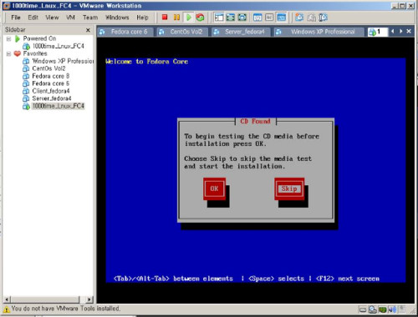
Task: Open the Team menu
Action: 90,18
